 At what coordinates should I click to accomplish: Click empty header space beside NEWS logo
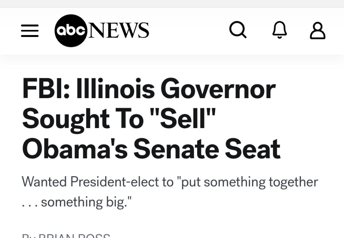click(x=188, y=31)
